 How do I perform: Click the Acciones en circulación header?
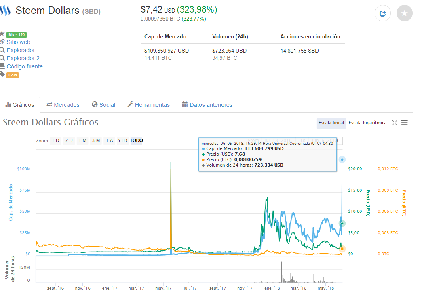310,37
